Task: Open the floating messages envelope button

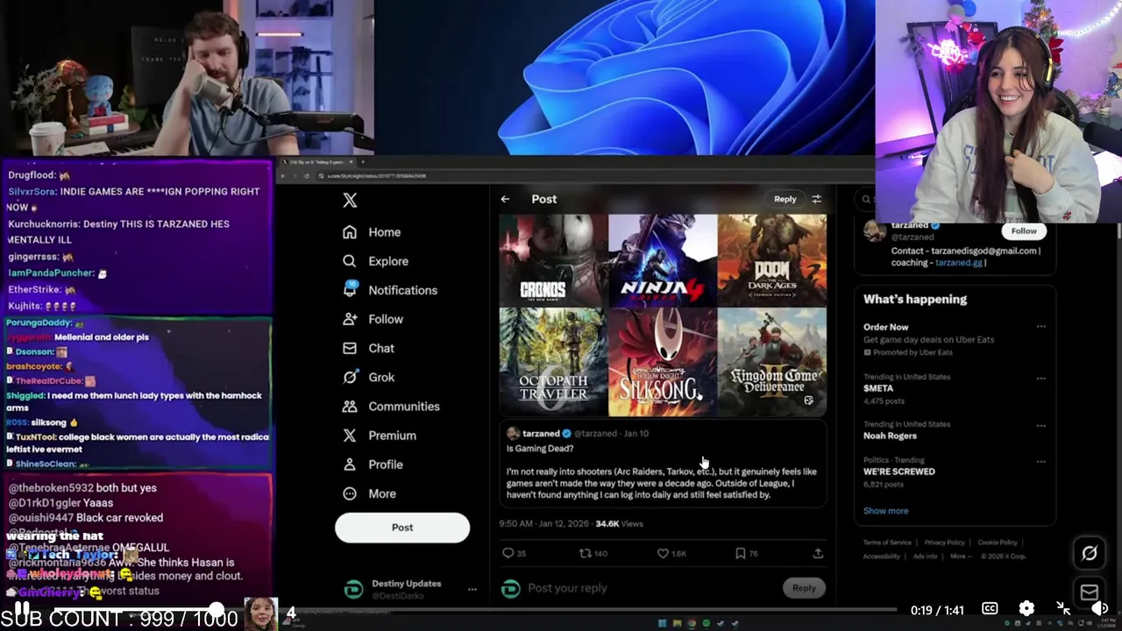Action: tap(1089, 593)
